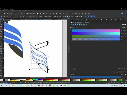The width and height of the screenshot is (127, 95).
Task: Open the Edit menu
Action: (4, 11)
